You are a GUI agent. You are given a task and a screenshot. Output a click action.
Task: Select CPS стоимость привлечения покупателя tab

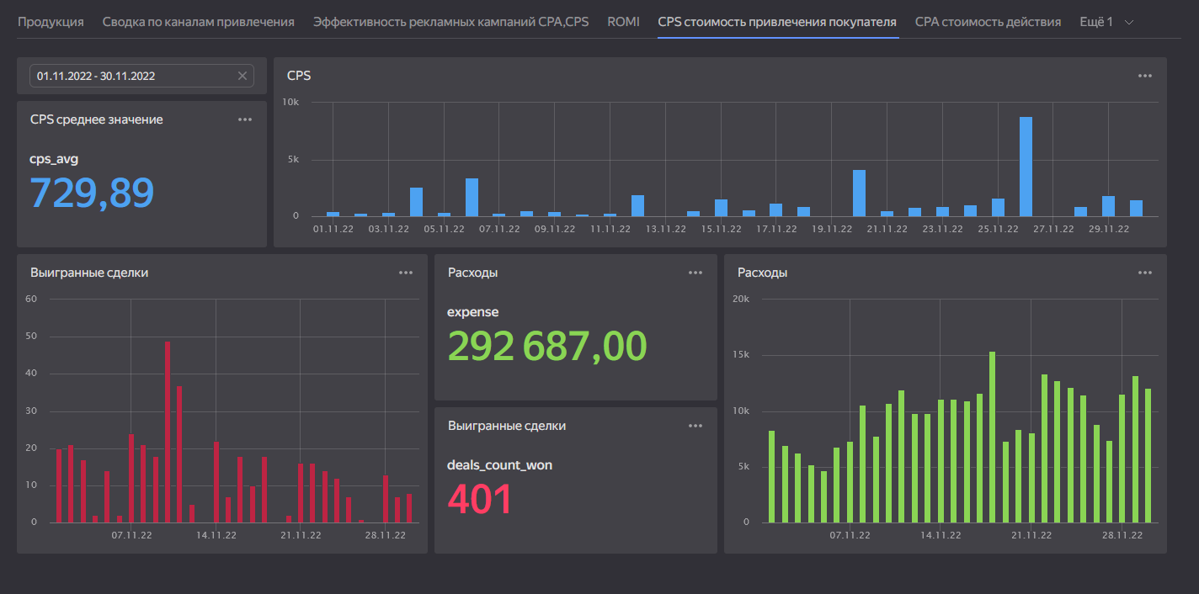pyautogui.click(x=777, y=22)
